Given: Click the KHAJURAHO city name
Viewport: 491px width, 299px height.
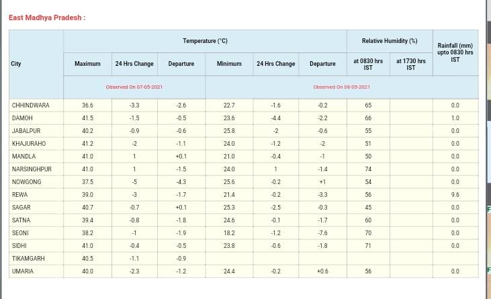Looking at the screenshot, I should click(29, 144).
